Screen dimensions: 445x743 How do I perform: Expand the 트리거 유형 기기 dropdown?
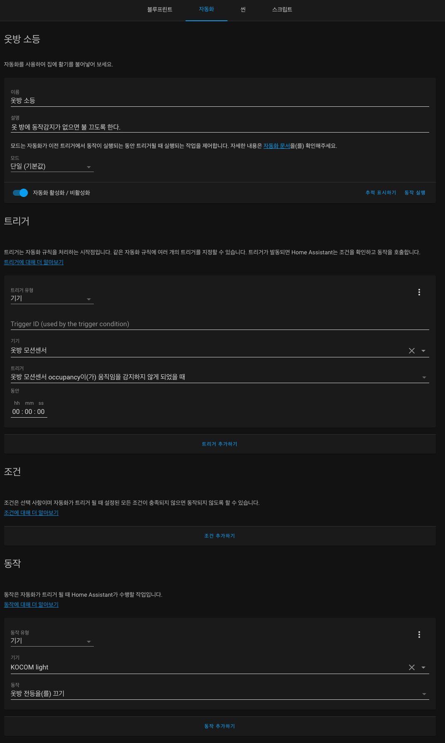click(52, 299)
